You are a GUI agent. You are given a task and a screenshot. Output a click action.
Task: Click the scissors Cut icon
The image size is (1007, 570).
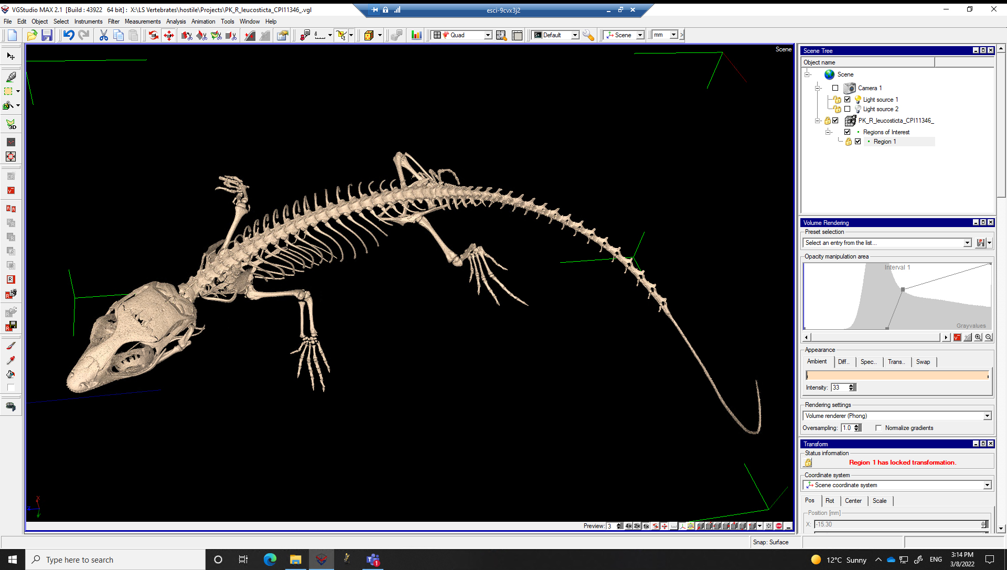[x=103, y=35]
